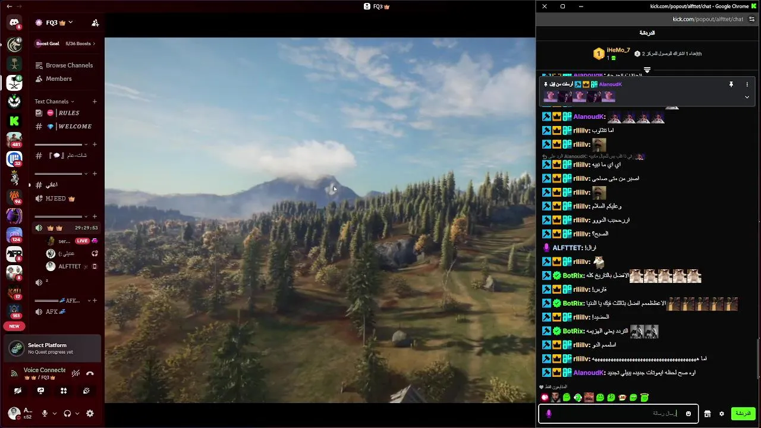Click the LIVE badge on streaming user
761x428 pixels.
[82, 241]
